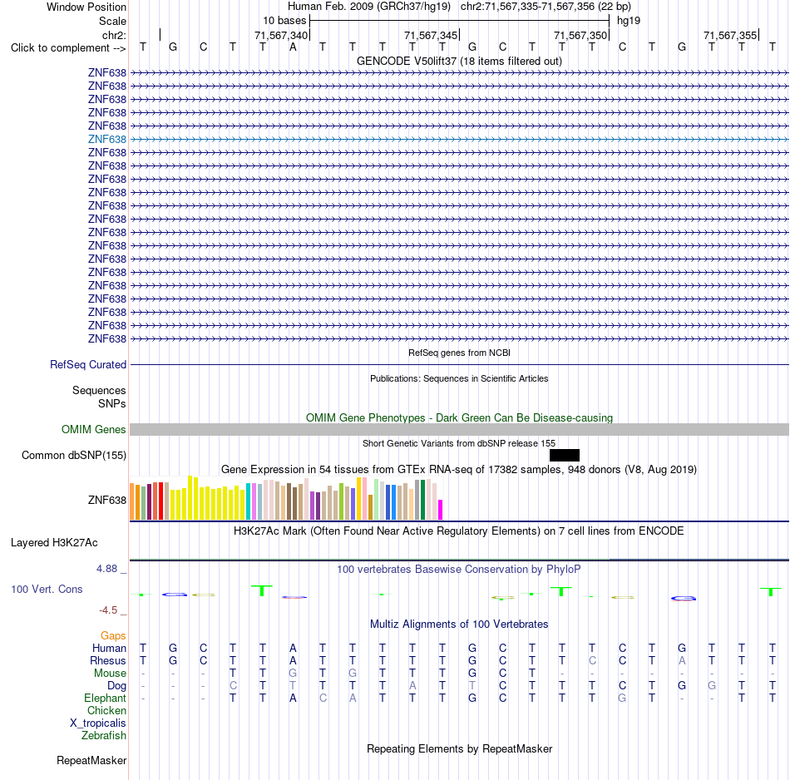Click the 'Chicken' species alignment label

point(106,710)
